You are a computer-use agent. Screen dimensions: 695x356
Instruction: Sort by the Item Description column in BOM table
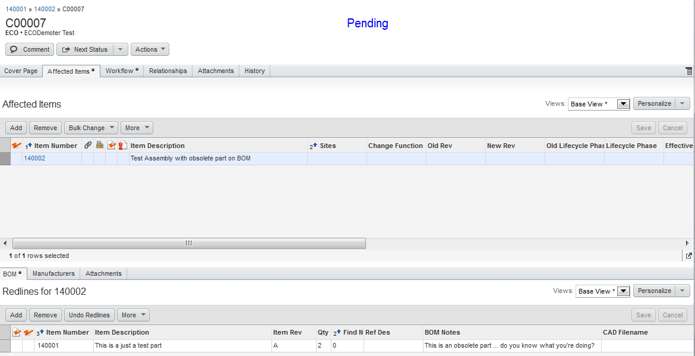point(122,332)
